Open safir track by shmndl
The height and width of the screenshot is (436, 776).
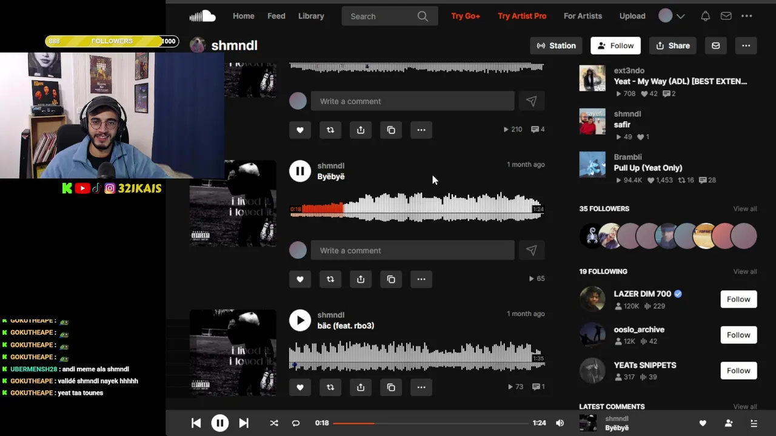[622, 125]
